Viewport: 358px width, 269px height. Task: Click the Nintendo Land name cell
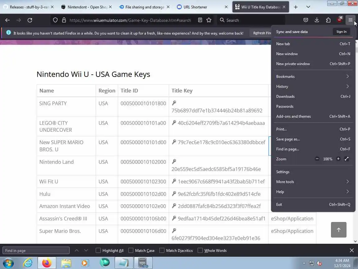(66, 165)
